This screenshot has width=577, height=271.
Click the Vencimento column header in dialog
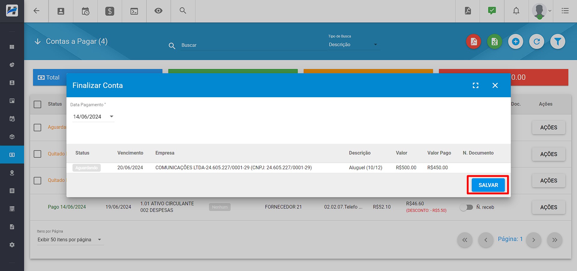pos(130,153)
